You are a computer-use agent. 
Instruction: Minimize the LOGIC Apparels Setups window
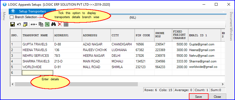(204, 4)
